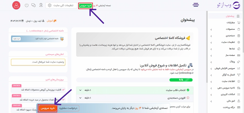The height and width of the screenshot is (113, 244).
Task: Click the domain registration icon in دامنه banner
Action: [62, 39]
